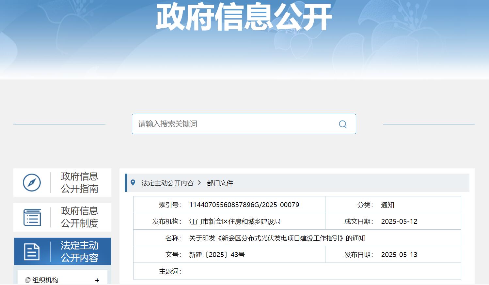The width and height of the screenshot is (489, 285).
Task: Click the publisher 江门市新会区住房和城乡建设局
Action: pyautogui.click(x=234, y=221)
